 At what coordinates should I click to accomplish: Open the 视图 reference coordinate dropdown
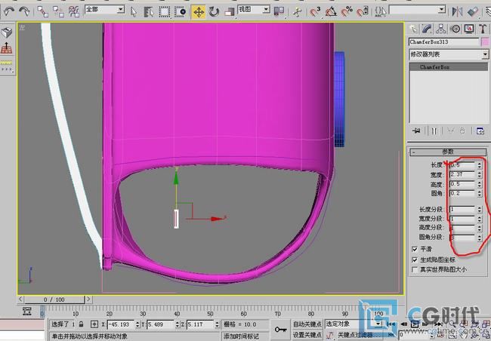pos(254,10)
